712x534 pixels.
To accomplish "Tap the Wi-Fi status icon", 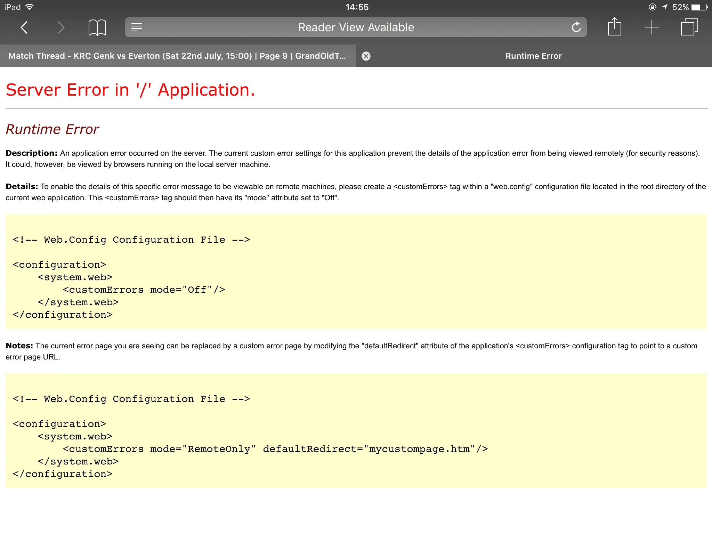I will click(x=30, y=7).
